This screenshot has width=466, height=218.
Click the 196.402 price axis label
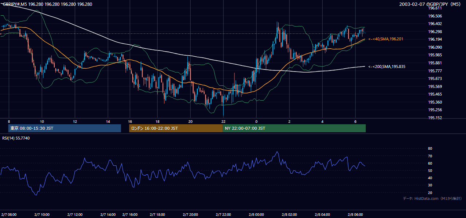[x=435, y=24]
